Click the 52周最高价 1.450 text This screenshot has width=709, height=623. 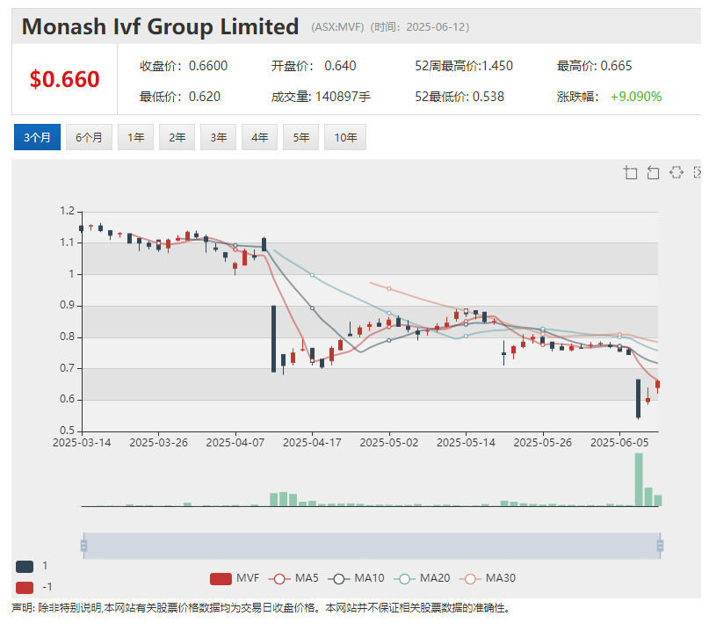click(x=464, y=66)
